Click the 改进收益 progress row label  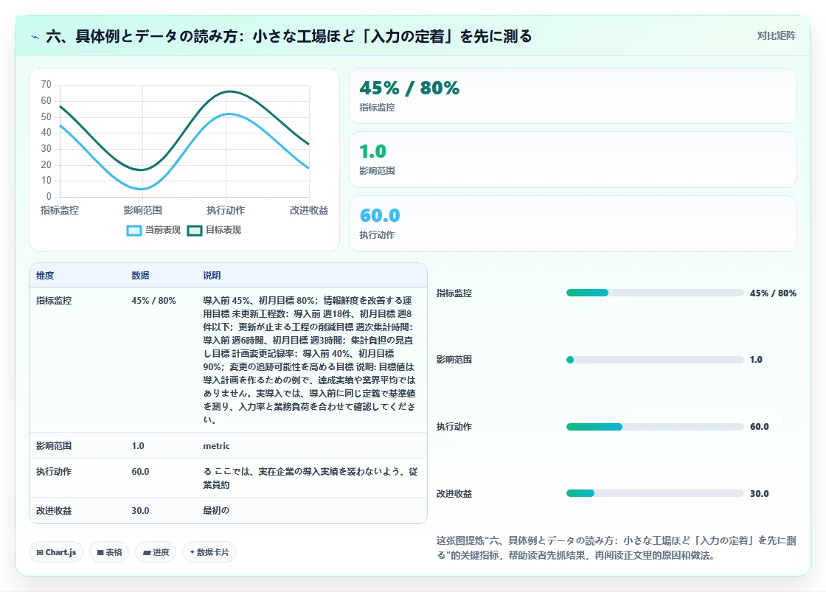[x=454, y=494]
